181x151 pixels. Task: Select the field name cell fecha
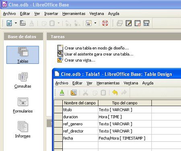80,138
